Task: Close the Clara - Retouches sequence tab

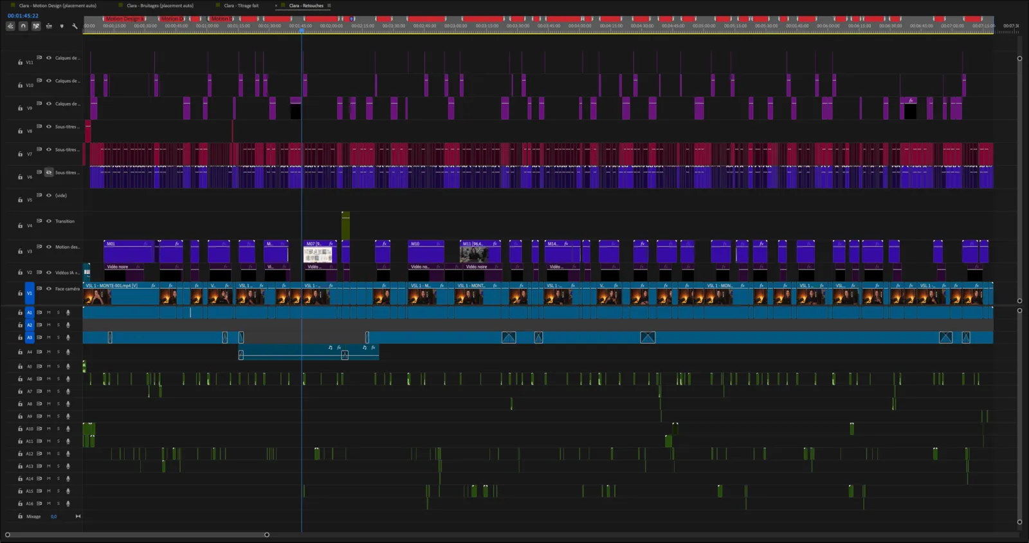Action: (277, 6)
